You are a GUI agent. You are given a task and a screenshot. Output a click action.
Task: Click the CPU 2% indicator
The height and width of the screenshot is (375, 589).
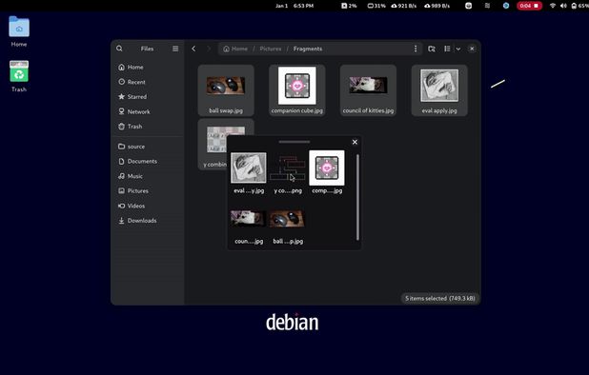click(349, 6)
